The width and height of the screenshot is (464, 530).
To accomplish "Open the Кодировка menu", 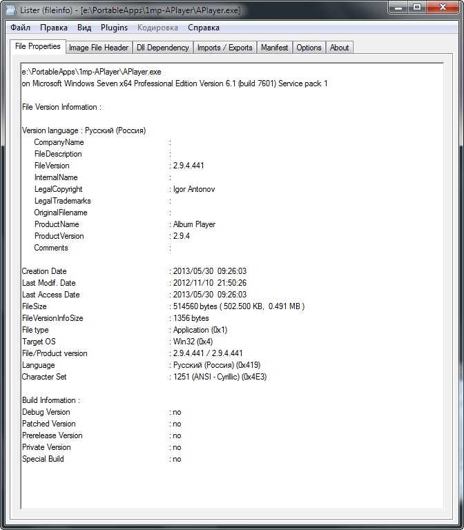I will pos(157,28).
